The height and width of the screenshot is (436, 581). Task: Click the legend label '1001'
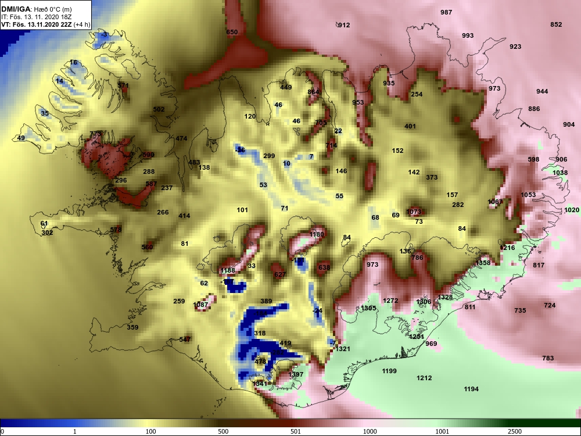point(442,431)
